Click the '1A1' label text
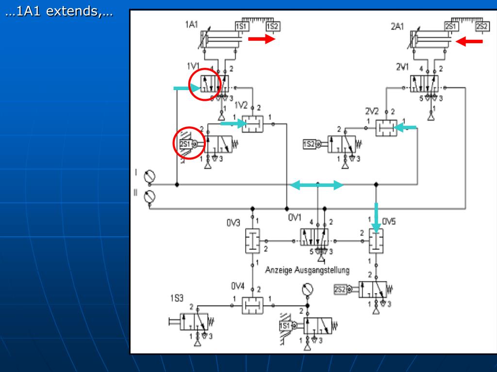This screenshot has width=497, height=372. pos(192,24)
